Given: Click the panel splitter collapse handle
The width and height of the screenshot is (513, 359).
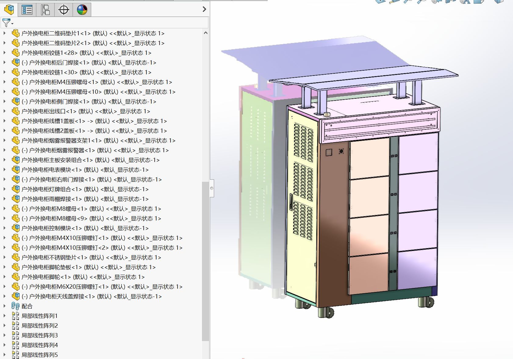Looking at the screenshot, I should pyautogui.click(x=212, y=188).
